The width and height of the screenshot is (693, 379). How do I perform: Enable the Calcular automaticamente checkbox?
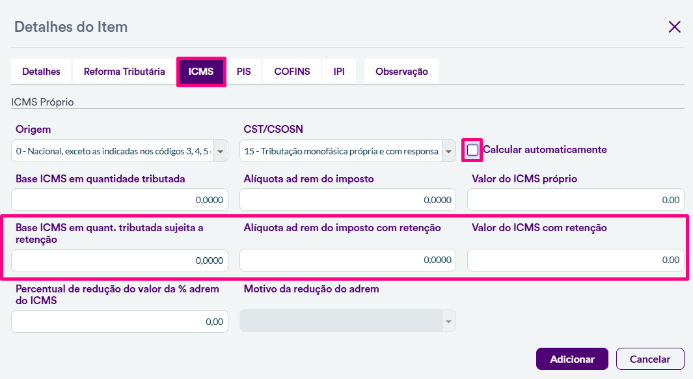(472, 150)
